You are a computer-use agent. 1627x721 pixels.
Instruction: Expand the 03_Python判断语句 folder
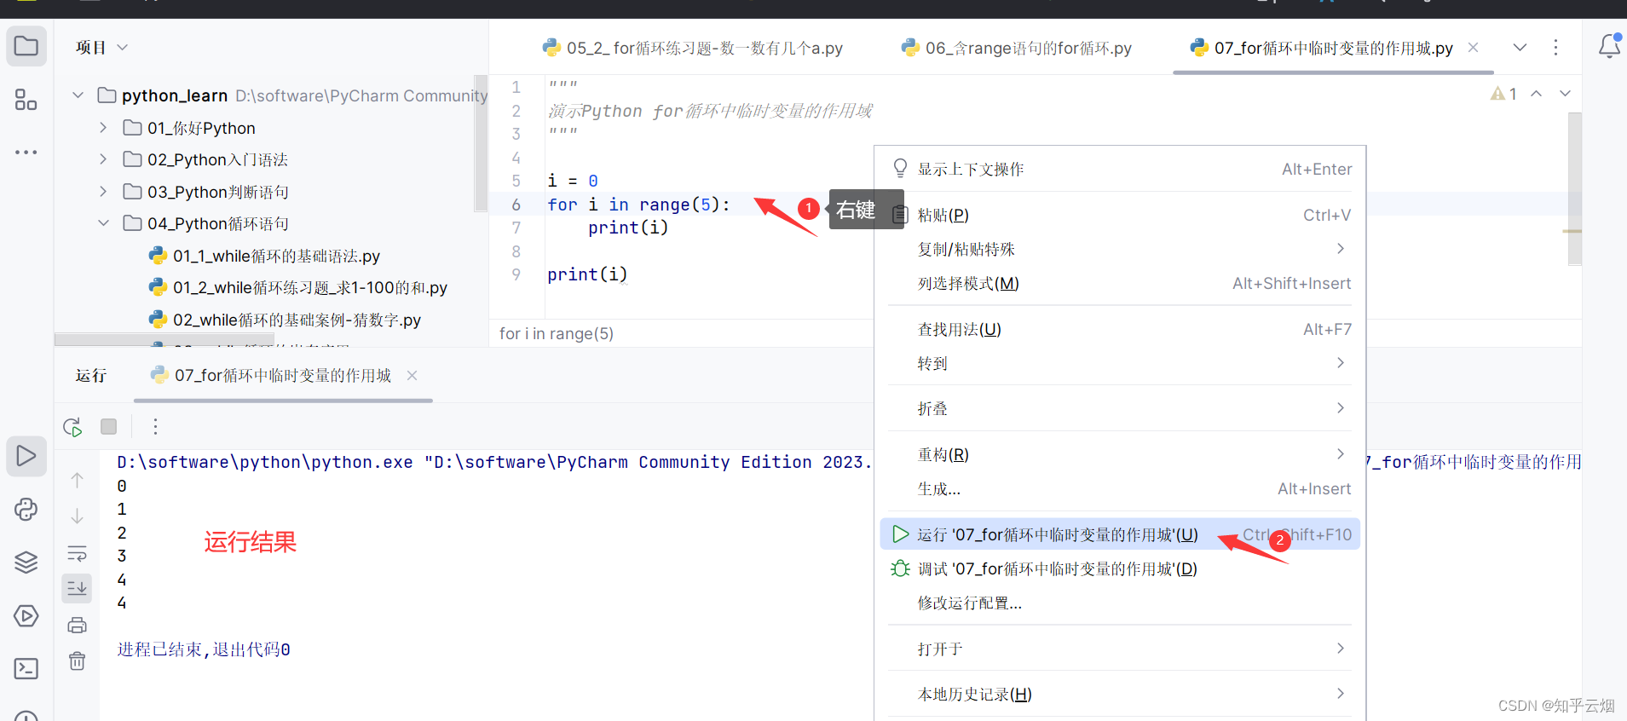(x=103, y=192)
